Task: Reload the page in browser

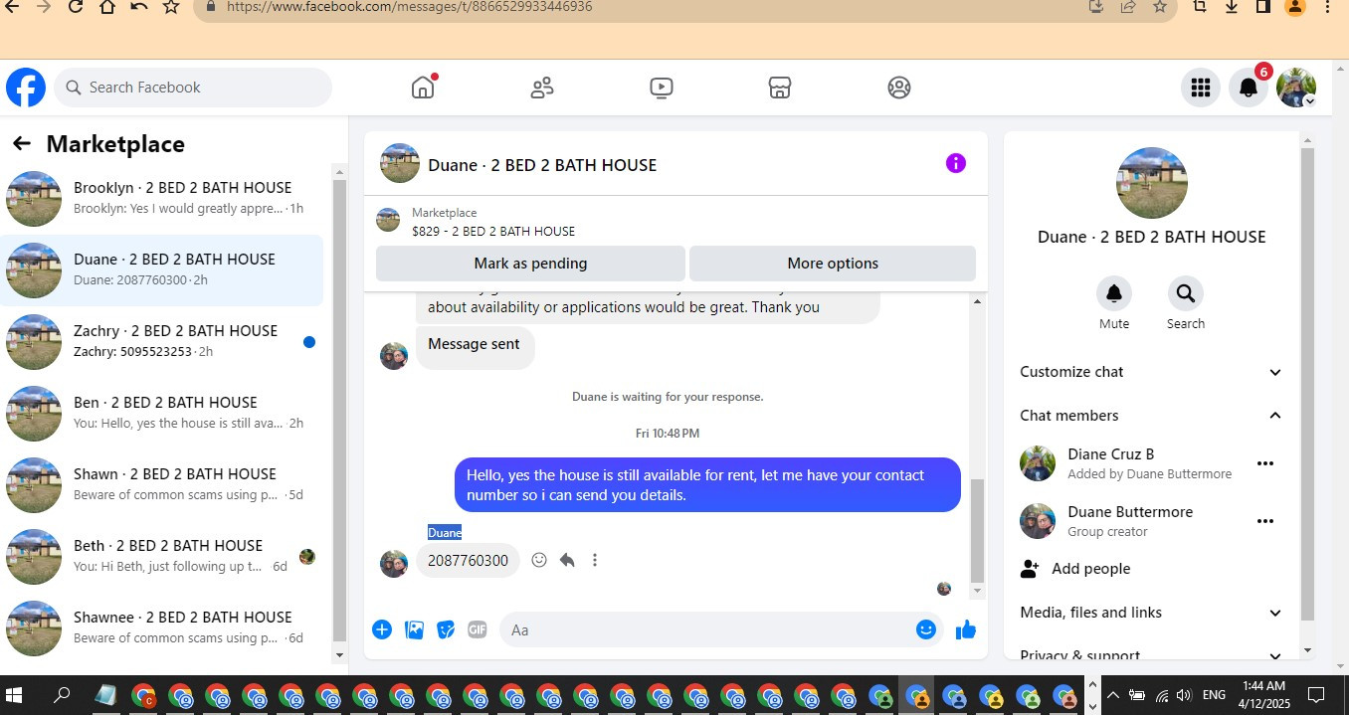Action: coord(76,7)
